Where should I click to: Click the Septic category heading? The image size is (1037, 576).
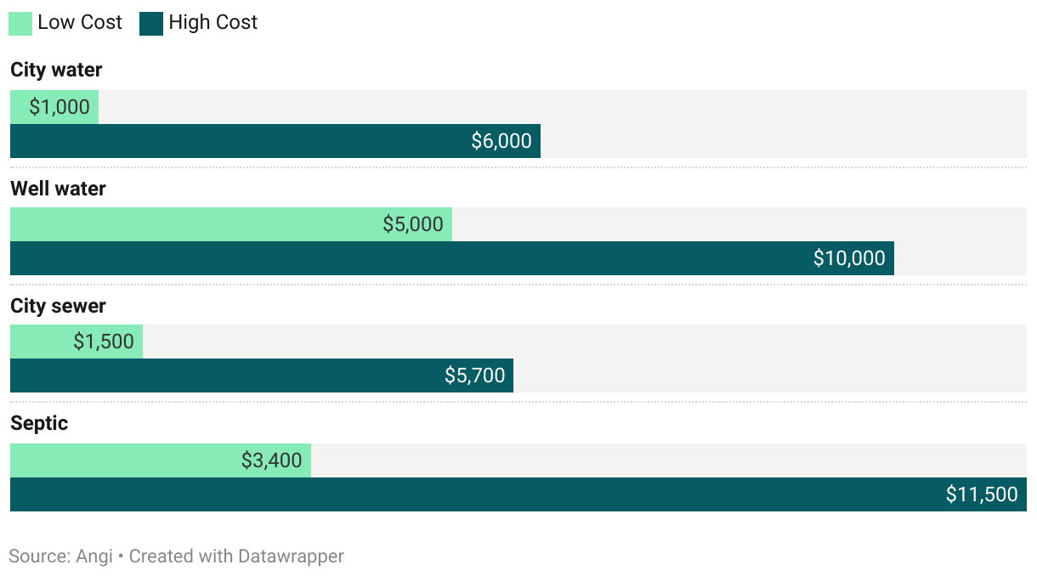[x=39, y=423]
